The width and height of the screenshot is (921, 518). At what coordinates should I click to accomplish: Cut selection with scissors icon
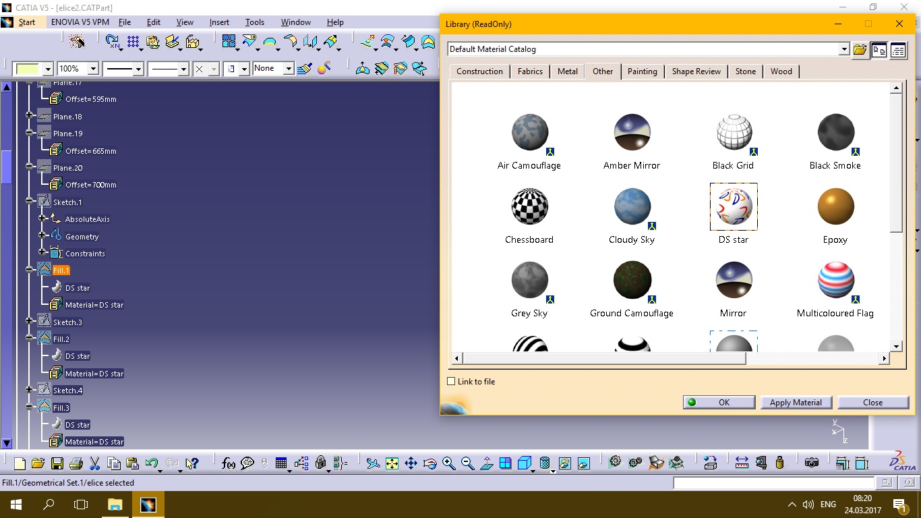(94, 463)
